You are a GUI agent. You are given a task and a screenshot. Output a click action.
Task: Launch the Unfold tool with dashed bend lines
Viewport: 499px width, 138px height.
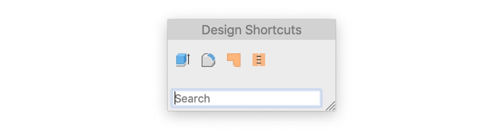[x=259, y=60]
